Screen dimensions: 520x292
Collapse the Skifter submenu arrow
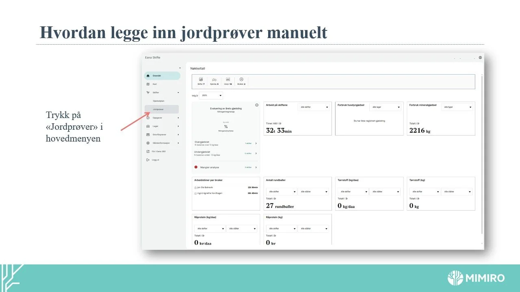tap(178, 92)
